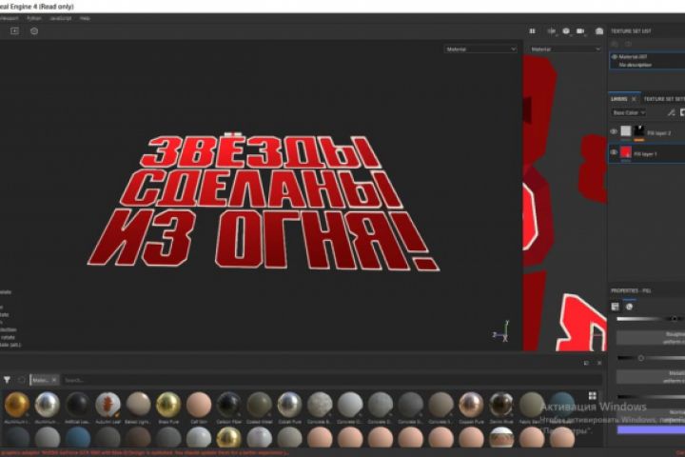Pick the Cobalt Pure material sphere

coord(289,405)
